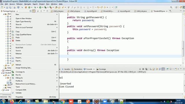The width and height of the screenshot is (185, 104).
Task: Toggle the Validate checkbox entry
Action: pyautogui.click(x=35, y=93)
